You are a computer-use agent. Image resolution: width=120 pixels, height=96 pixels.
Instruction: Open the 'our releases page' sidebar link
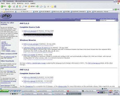(9, 57)
